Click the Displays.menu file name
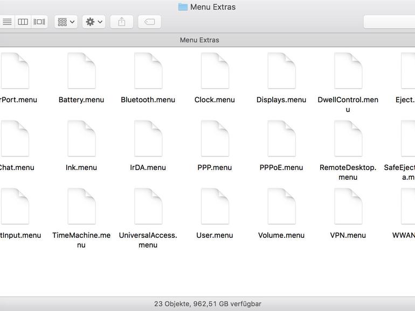Viewport: 415px width, 311px height. point(281,100)
